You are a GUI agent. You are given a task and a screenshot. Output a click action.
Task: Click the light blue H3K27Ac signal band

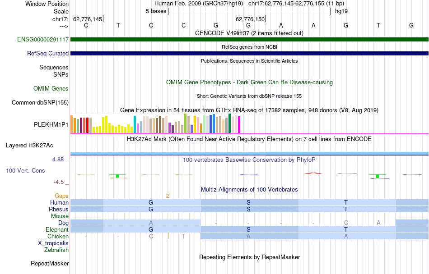(249, 153)
